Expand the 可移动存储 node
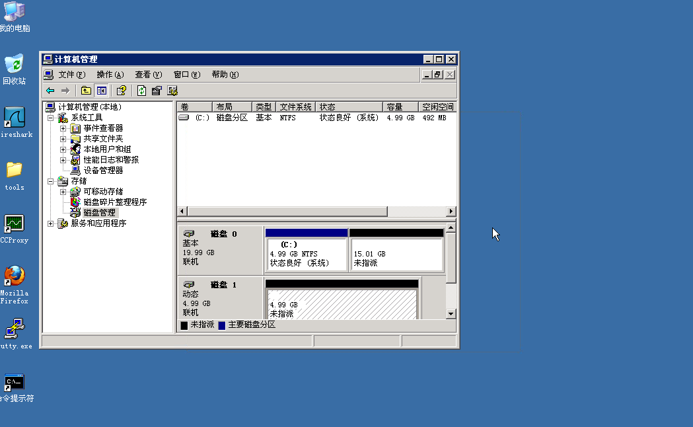This screenshot has height=427, width=693. (63, 192)
